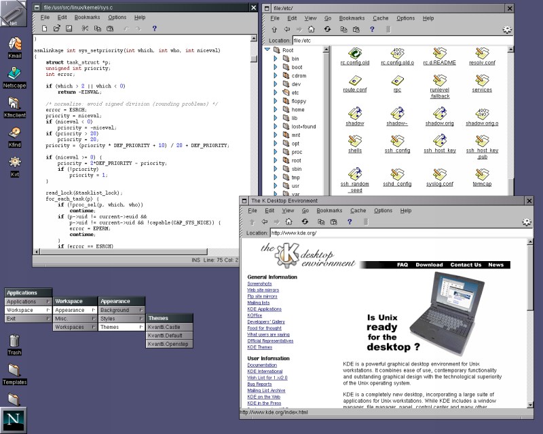
Task: Save the sys.c file using the floppy icon
Action: pos(69,28)
